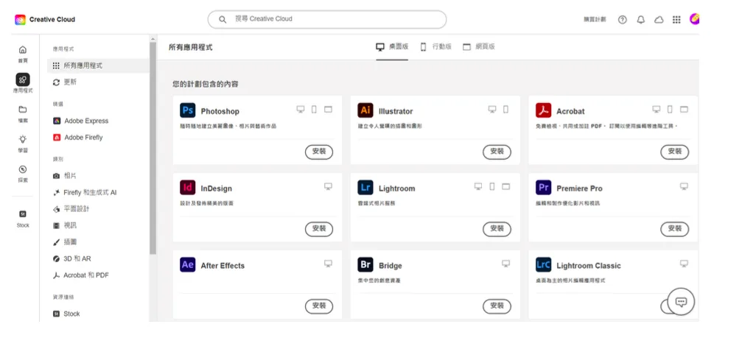Click Acrobat's desktop platform icon

coord(657,109)
